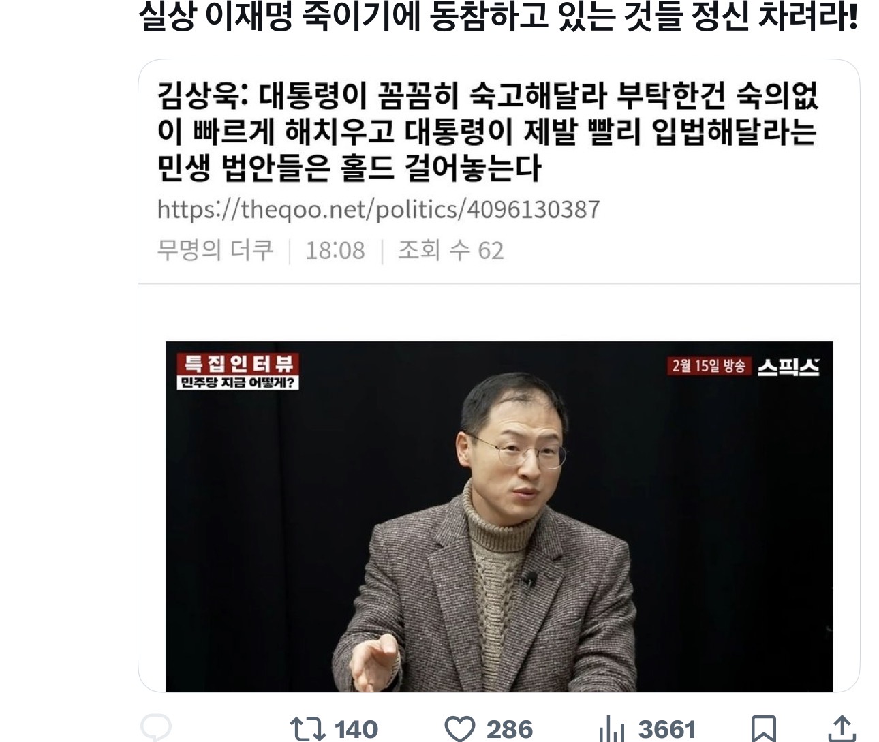Open the 김상욱 article headline
The height and width of the screenshot is (742, 879).
[487, 132]
